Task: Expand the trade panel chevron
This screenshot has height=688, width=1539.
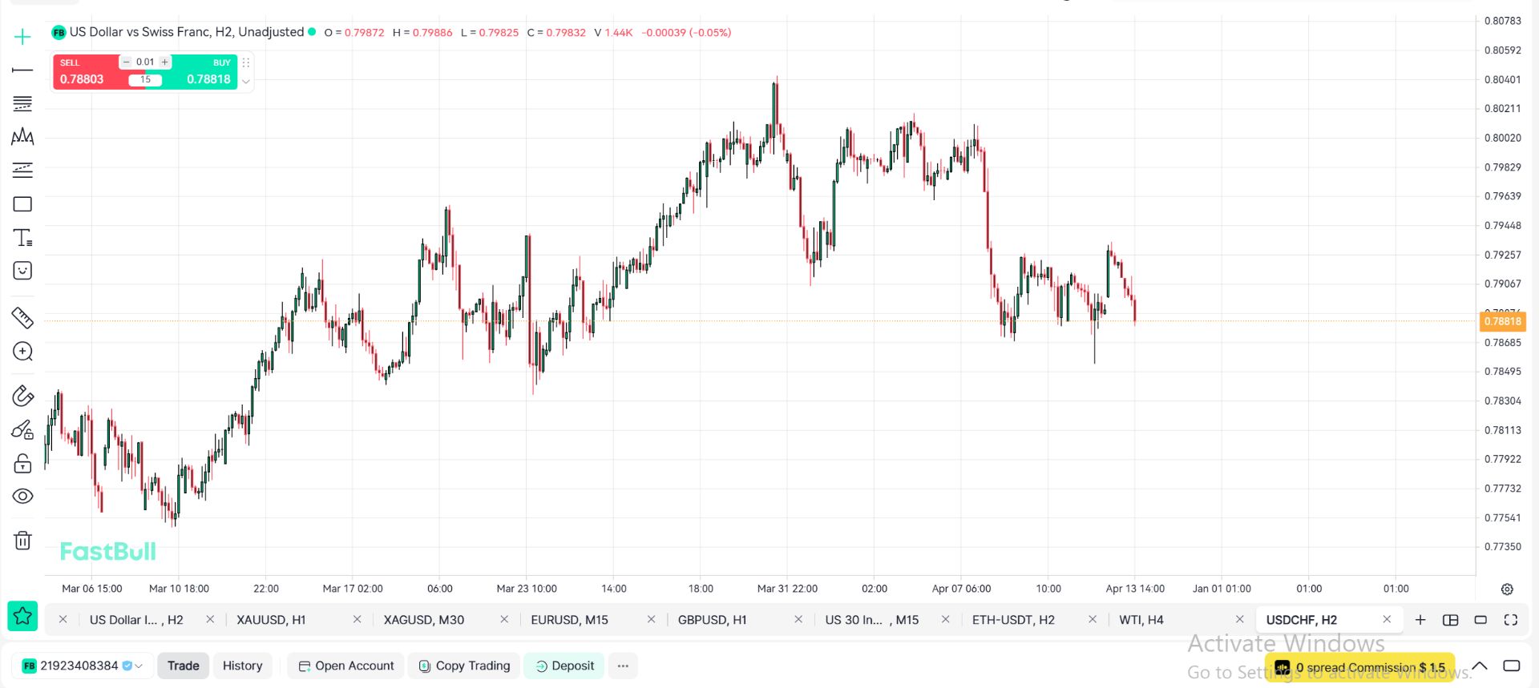Action: [x=246, y=81]
